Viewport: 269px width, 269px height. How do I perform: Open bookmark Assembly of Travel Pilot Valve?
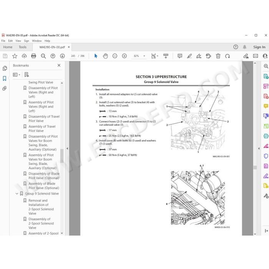click(42, 128)
